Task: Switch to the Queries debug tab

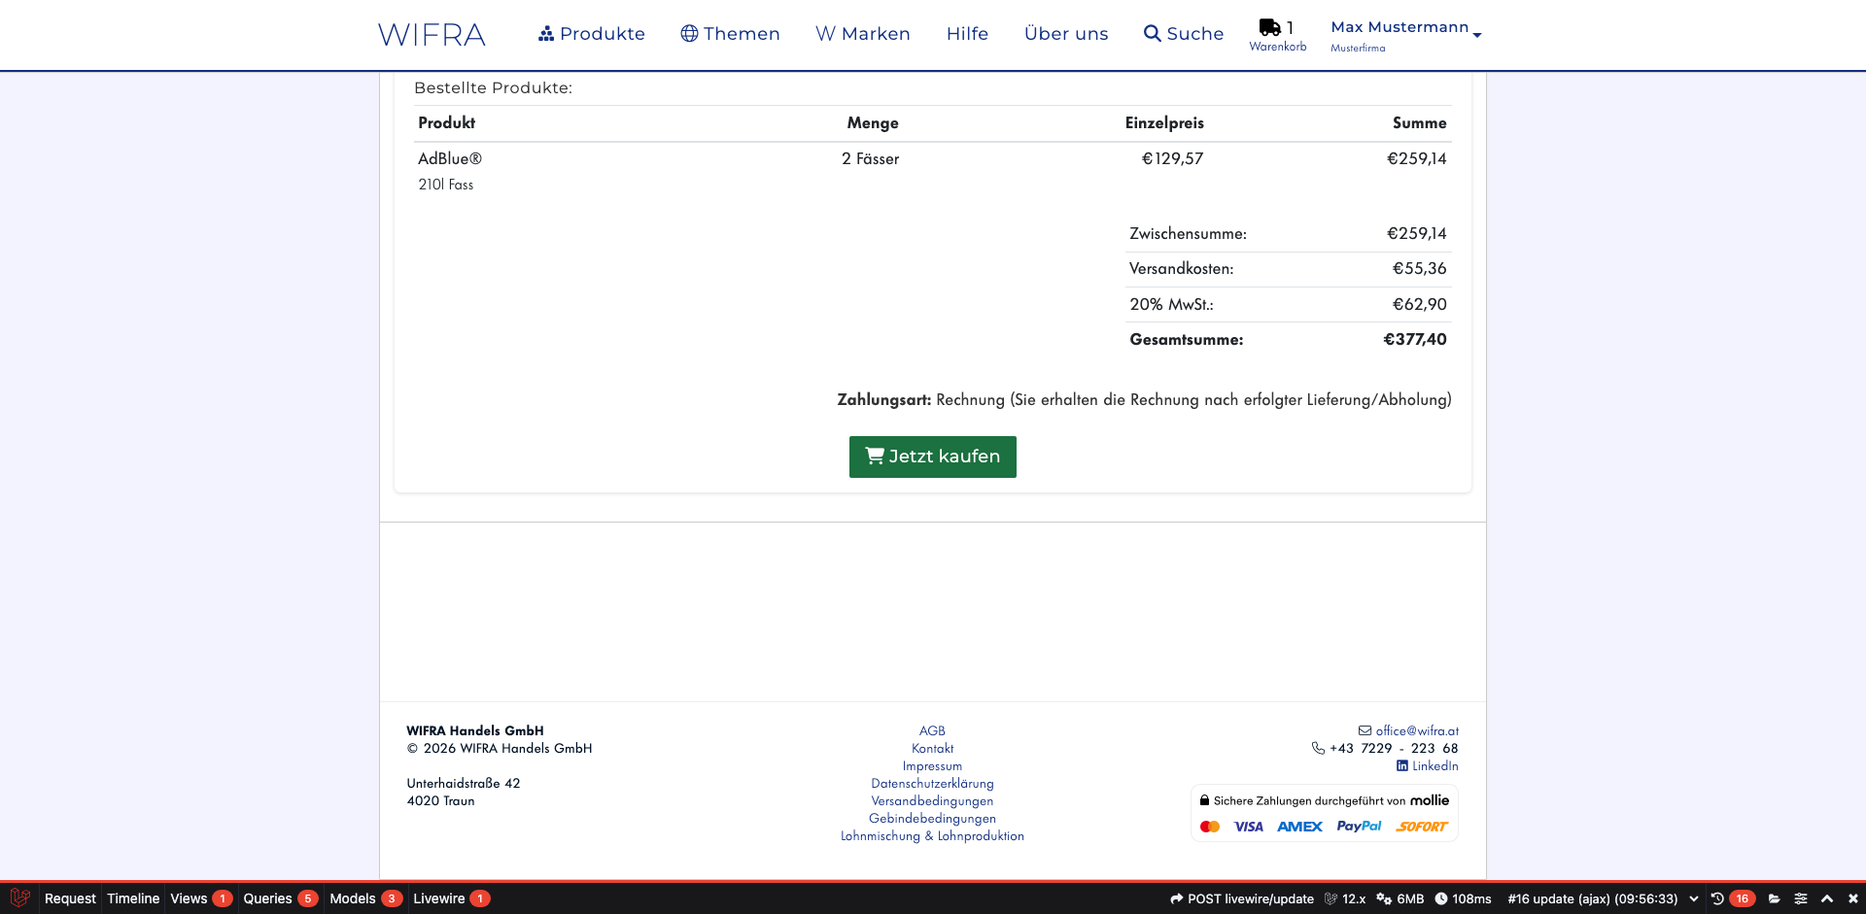Action: (268, 898)
